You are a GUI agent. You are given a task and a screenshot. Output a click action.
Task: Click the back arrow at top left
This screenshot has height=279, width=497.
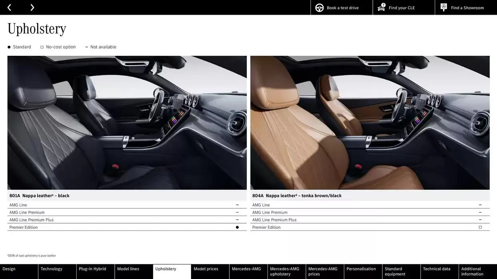9,7
